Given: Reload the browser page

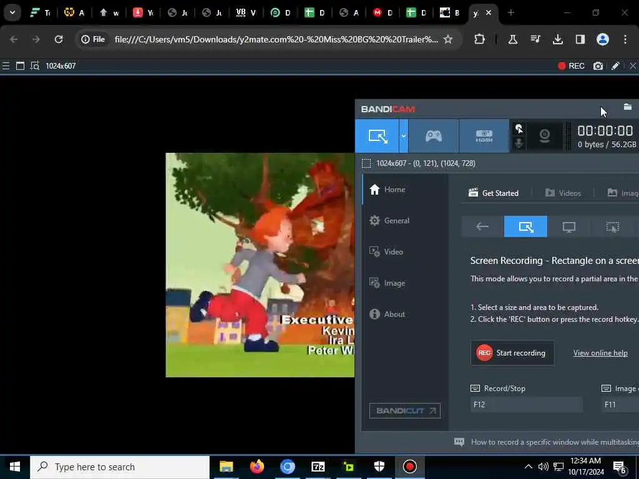Looking at the screenshot, I should click(x=59, y=39).
